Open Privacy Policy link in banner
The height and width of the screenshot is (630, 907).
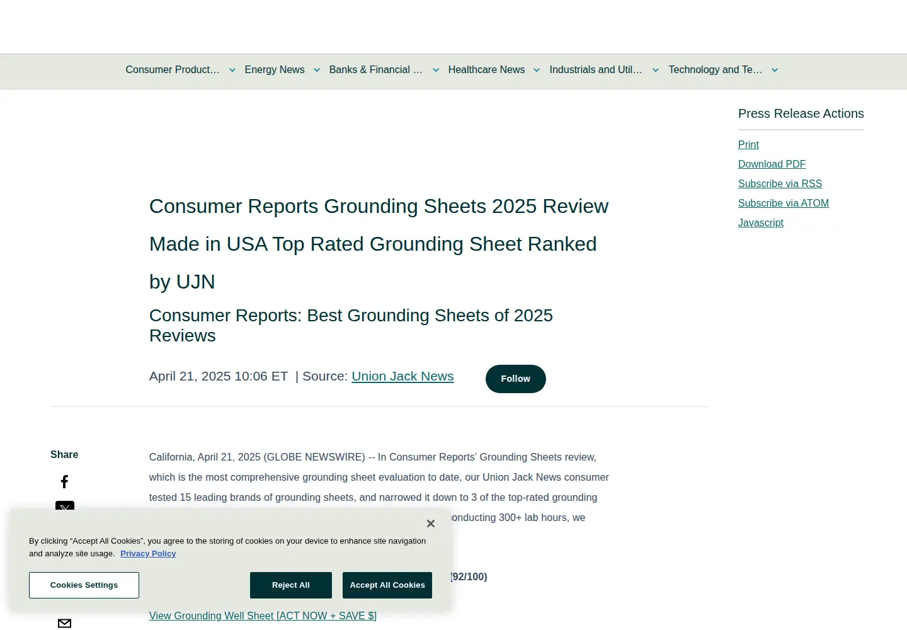pyautogui.click(x=148, y=554)
